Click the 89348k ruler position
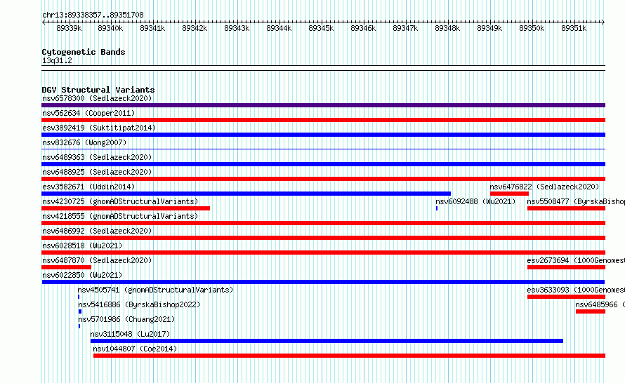 (x=447, y=28)
